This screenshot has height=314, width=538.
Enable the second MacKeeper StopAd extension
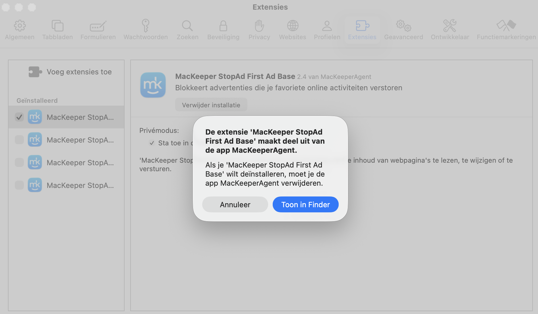[x=19, y=140]
